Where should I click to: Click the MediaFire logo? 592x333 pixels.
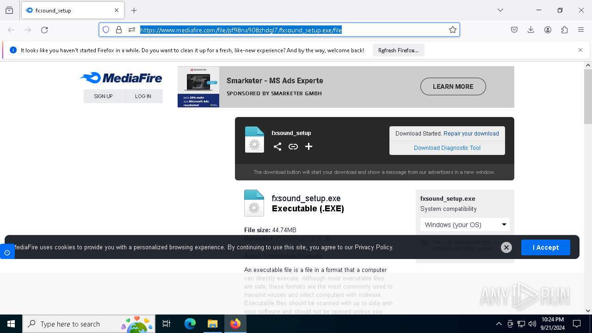tap(121, 78)
